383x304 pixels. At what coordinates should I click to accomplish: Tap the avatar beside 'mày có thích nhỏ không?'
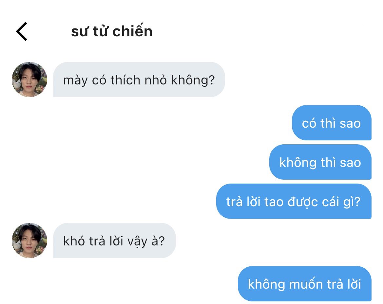click(x=29, y=80)
